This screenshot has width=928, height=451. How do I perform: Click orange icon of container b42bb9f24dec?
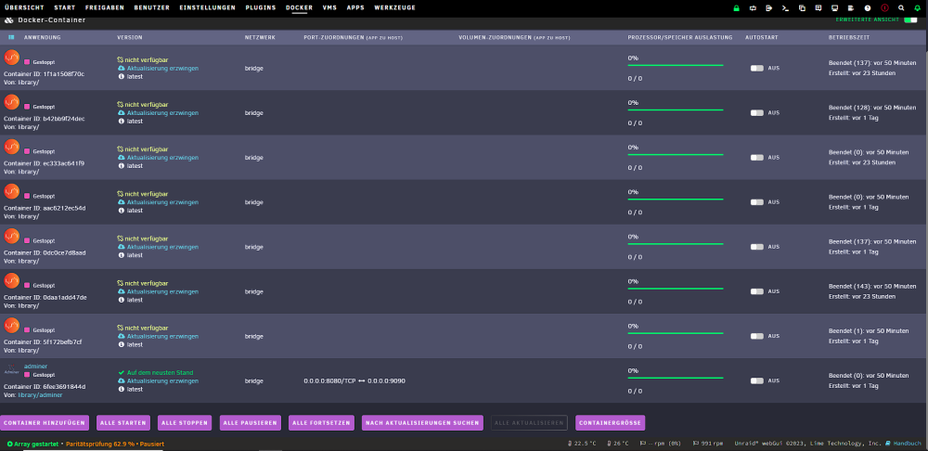pyautogui.click(x=12, y=102)
